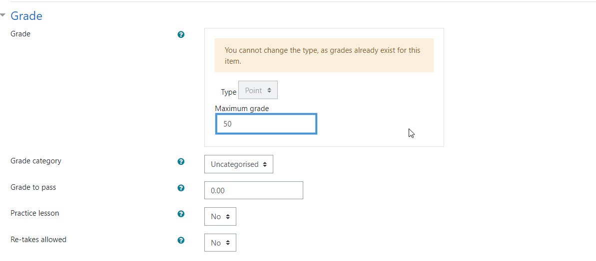The image size is (596, 261).
Task: Click the cannot change type warning message
Action: pos(324,55)
